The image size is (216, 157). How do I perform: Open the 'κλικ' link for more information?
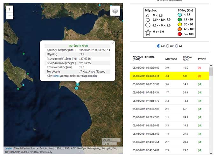57,76
